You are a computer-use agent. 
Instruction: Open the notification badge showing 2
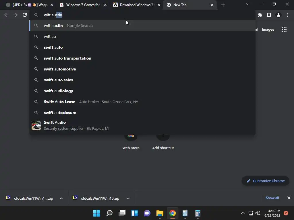pos(286,213)
